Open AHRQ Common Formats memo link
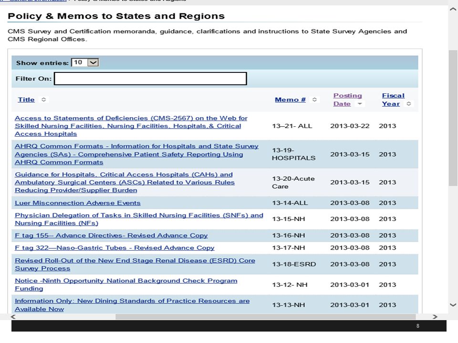 pos(137,154)
